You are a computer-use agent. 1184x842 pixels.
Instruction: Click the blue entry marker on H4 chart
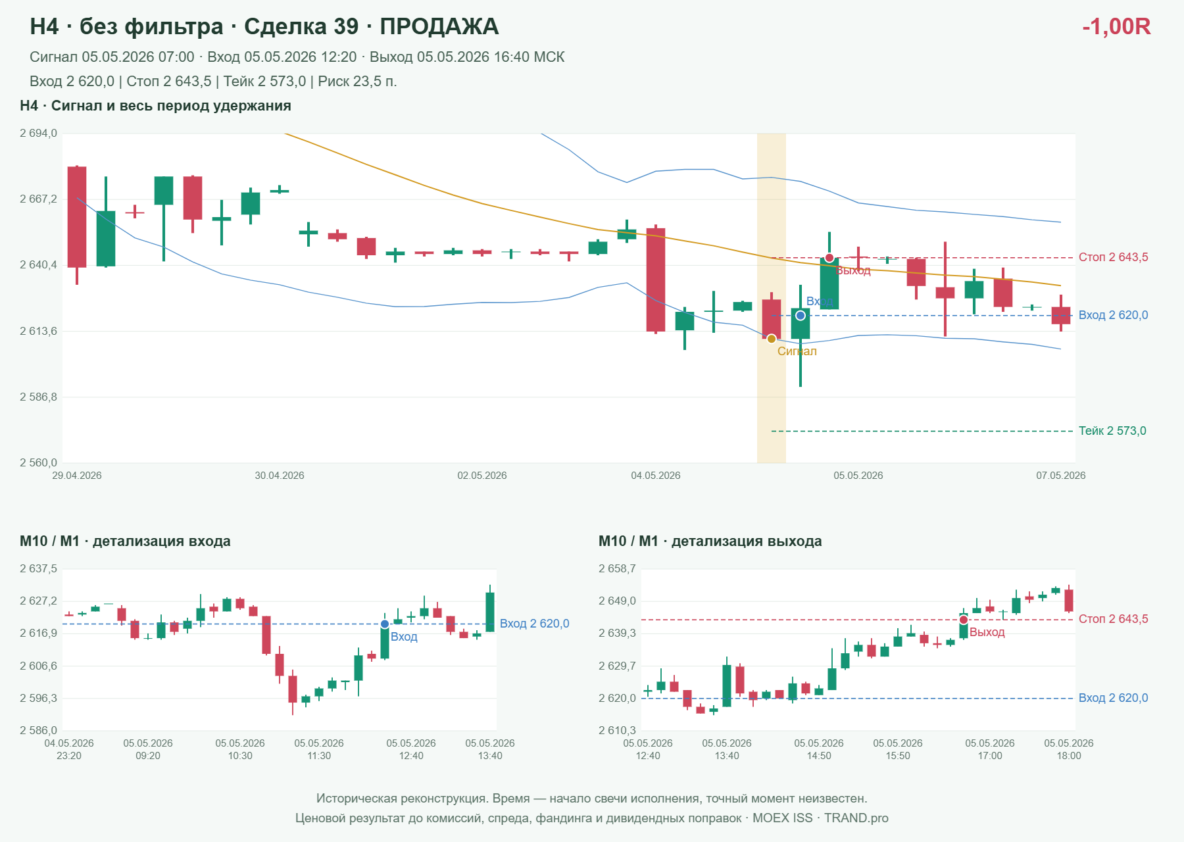[x=801, y=316]
